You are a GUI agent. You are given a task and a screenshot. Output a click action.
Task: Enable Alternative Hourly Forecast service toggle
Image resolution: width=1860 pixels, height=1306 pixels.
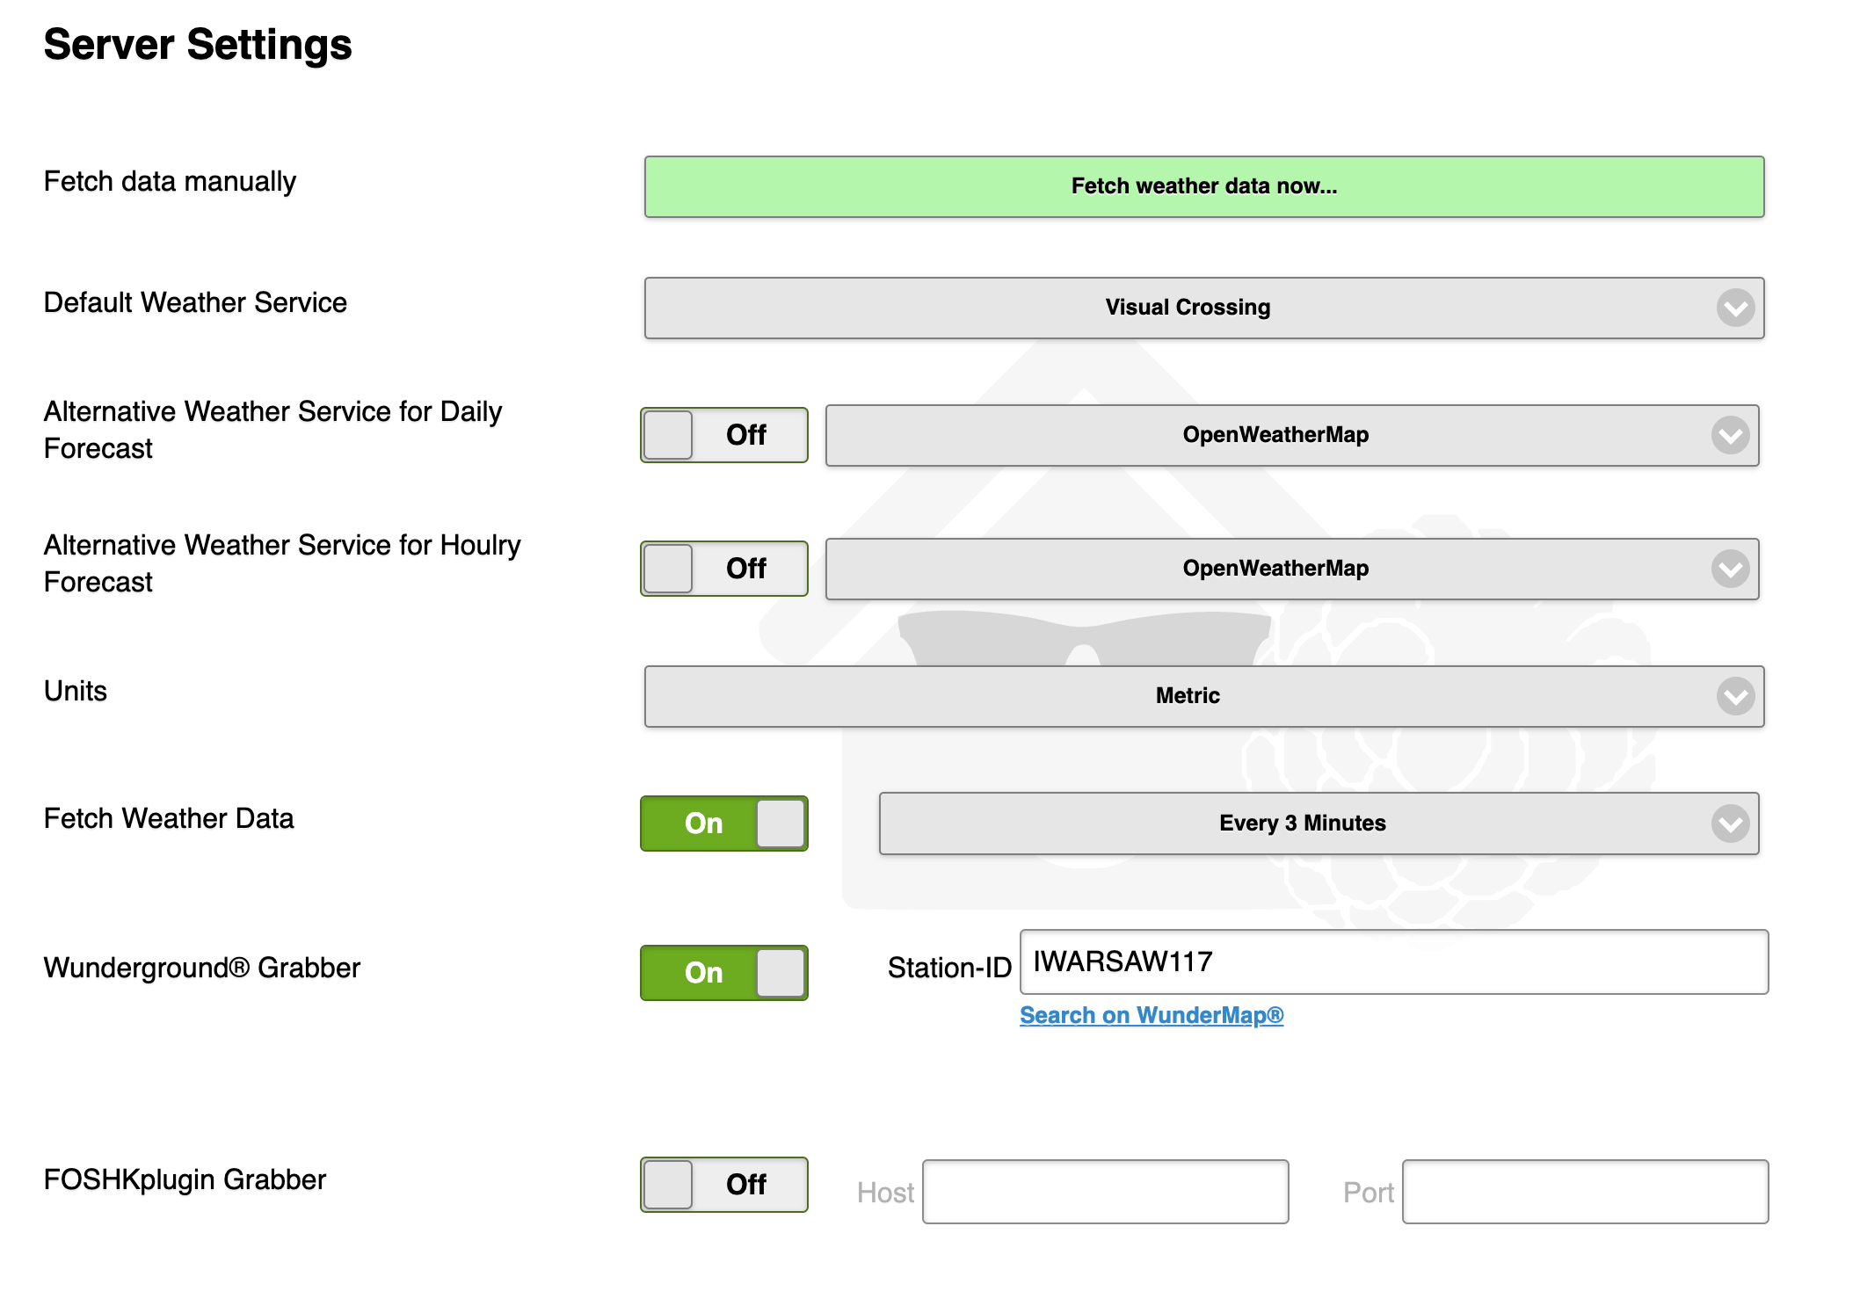[723, 569]
